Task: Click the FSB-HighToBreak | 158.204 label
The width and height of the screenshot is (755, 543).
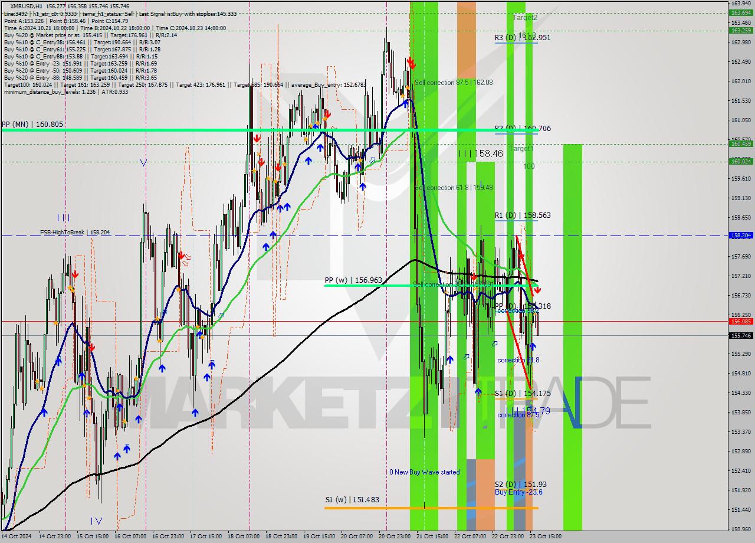Action: pyautogui.click(x=75, y=233)
